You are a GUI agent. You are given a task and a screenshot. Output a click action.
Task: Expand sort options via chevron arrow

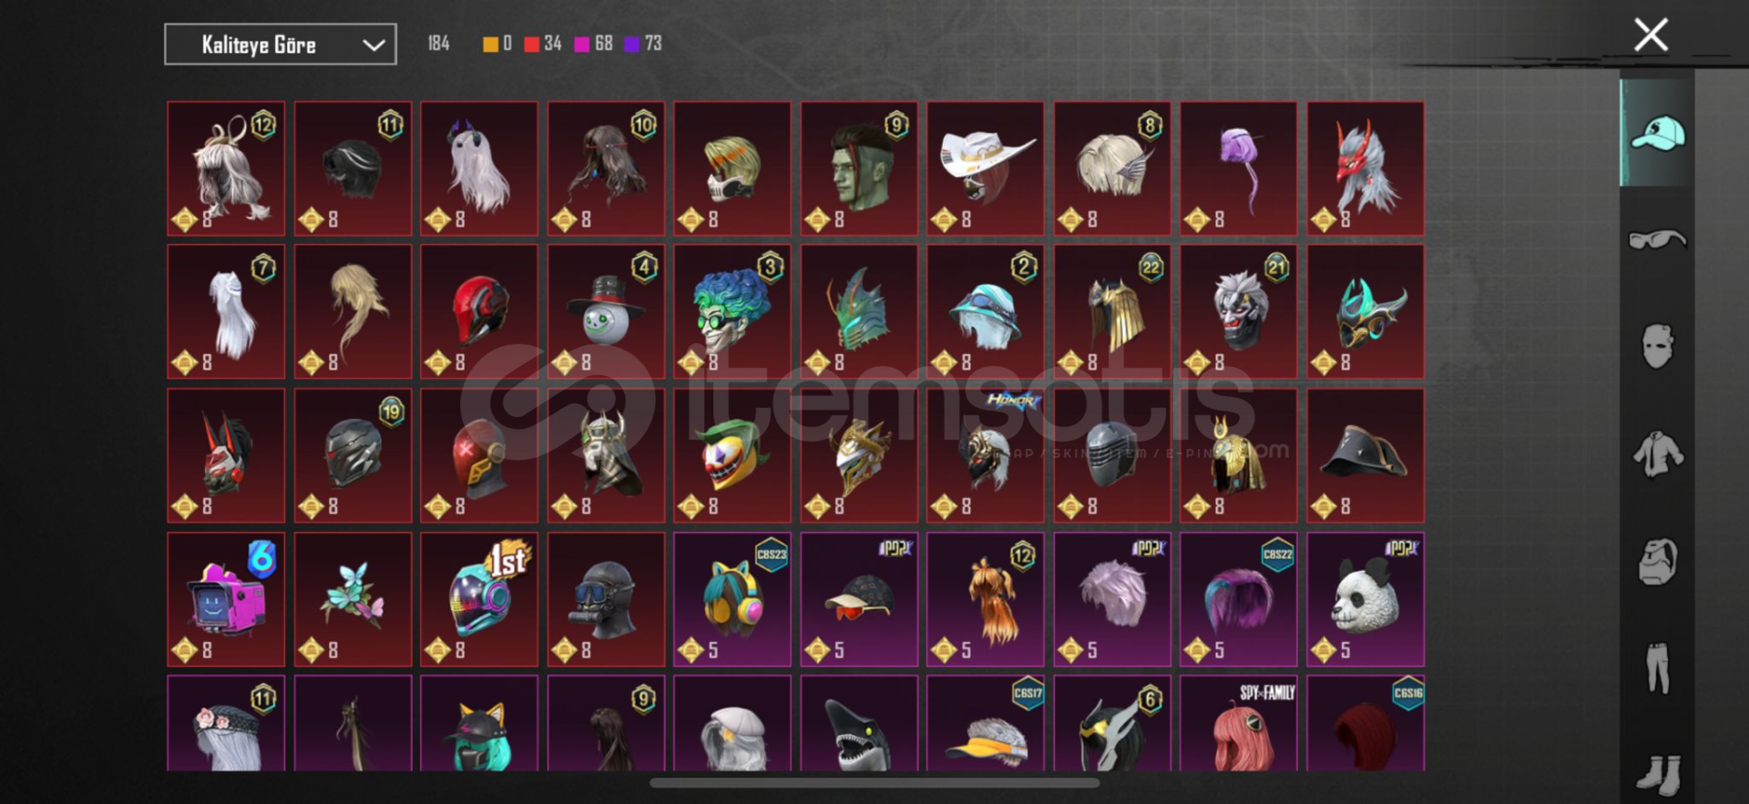(x=373, y=45)
